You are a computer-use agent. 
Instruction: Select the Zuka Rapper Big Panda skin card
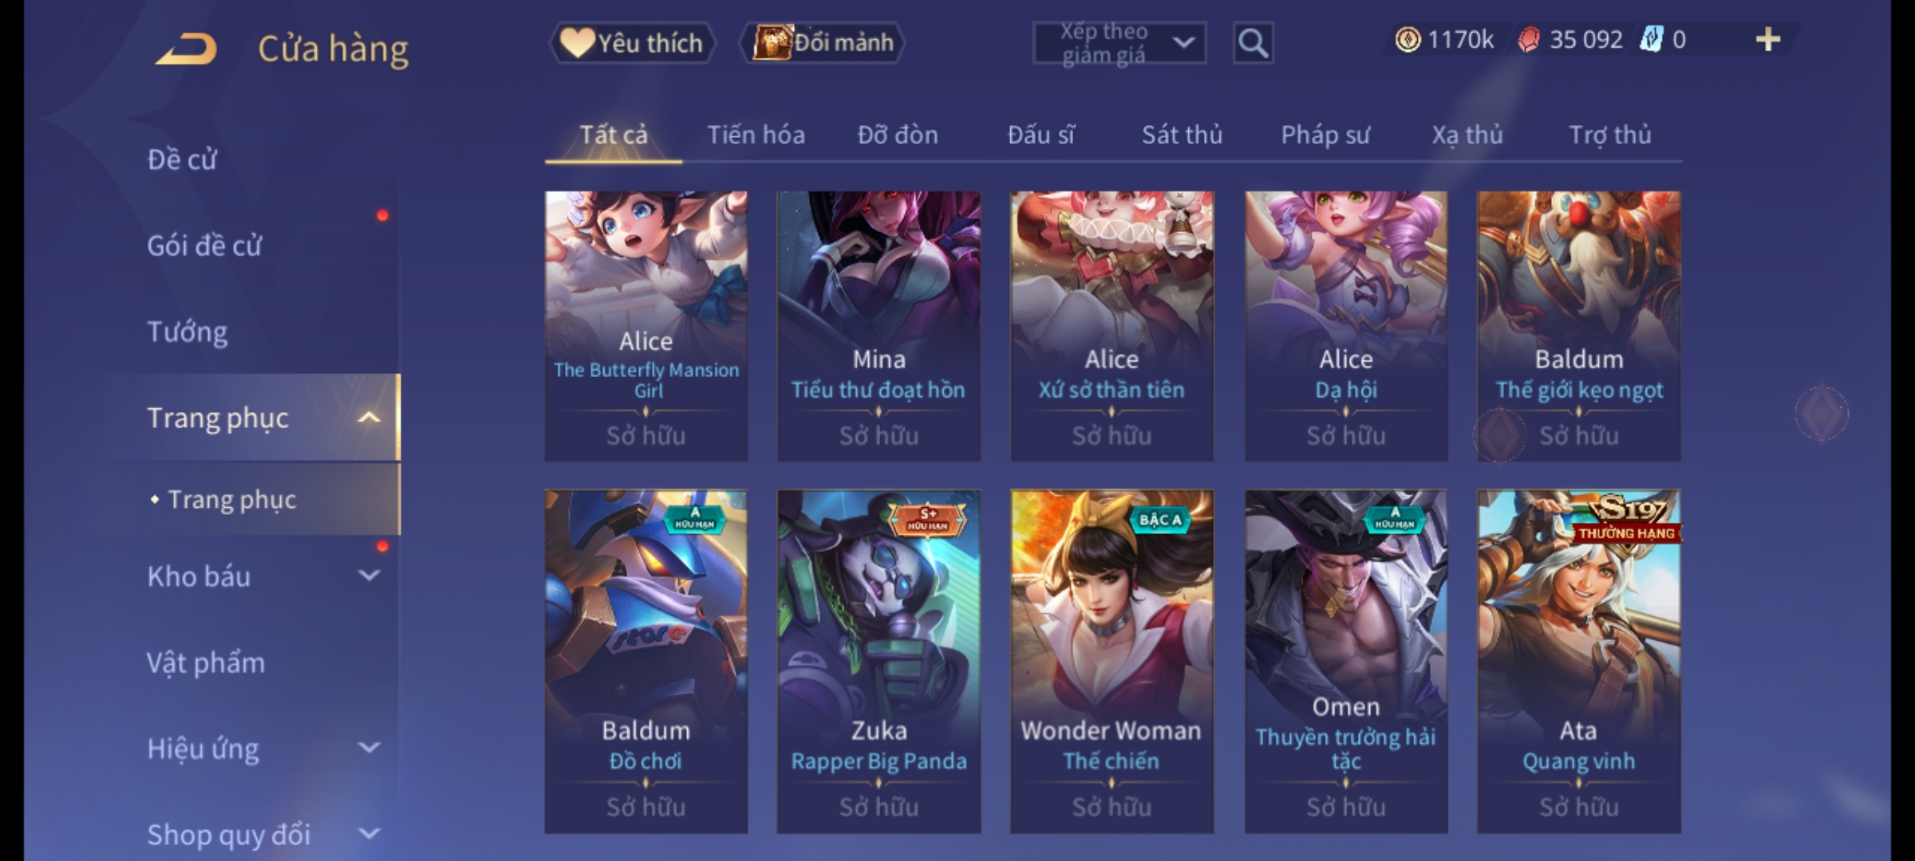pos(879,662)
